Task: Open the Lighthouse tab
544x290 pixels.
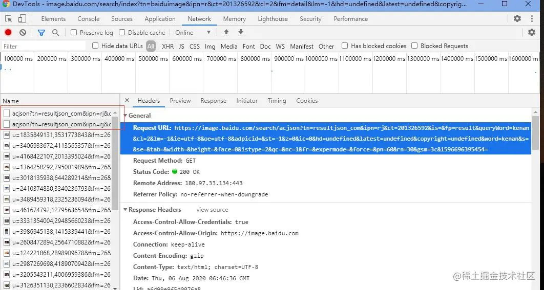Action: (273, 19)
